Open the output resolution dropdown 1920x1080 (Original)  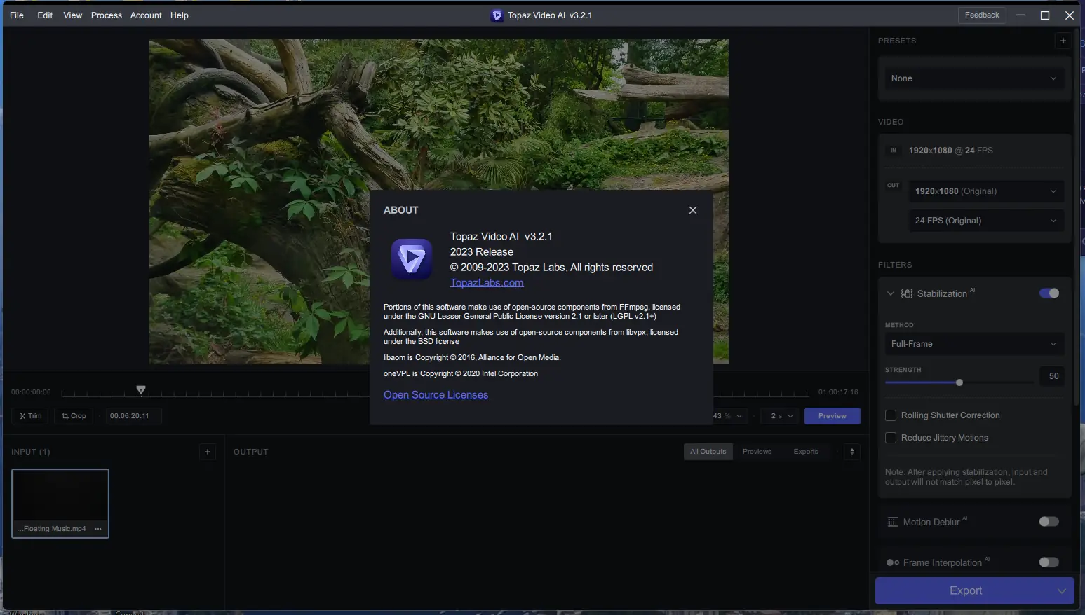click(x=986, y=191)
